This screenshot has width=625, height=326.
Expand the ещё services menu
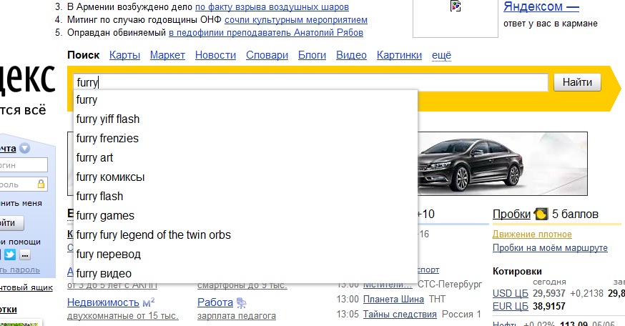click(442, 55)
